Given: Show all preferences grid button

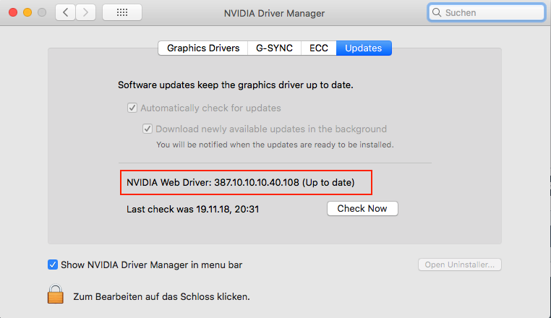Looking at the screenshot, I should pos(121,12).
